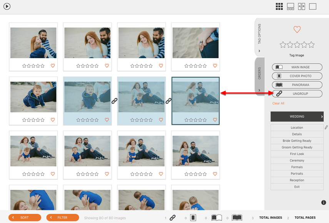Open the Sort menu
329x223 pixels.
click(x=25, y=218)
